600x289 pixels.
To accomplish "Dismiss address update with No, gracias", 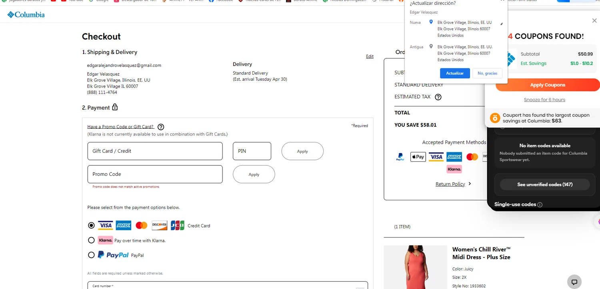I will click(x=488, y=73).
